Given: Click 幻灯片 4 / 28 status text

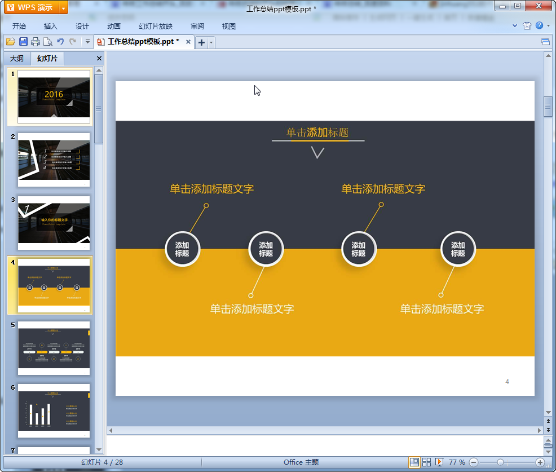Looking at the screenshot, I should point(102,462).
